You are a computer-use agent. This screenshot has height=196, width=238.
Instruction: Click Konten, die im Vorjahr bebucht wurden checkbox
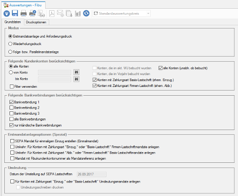point(94,74)
